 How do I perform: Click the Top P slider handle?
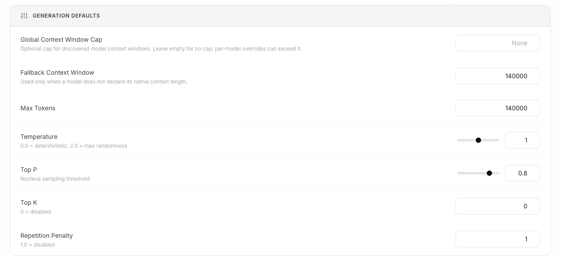click(489, 173)
